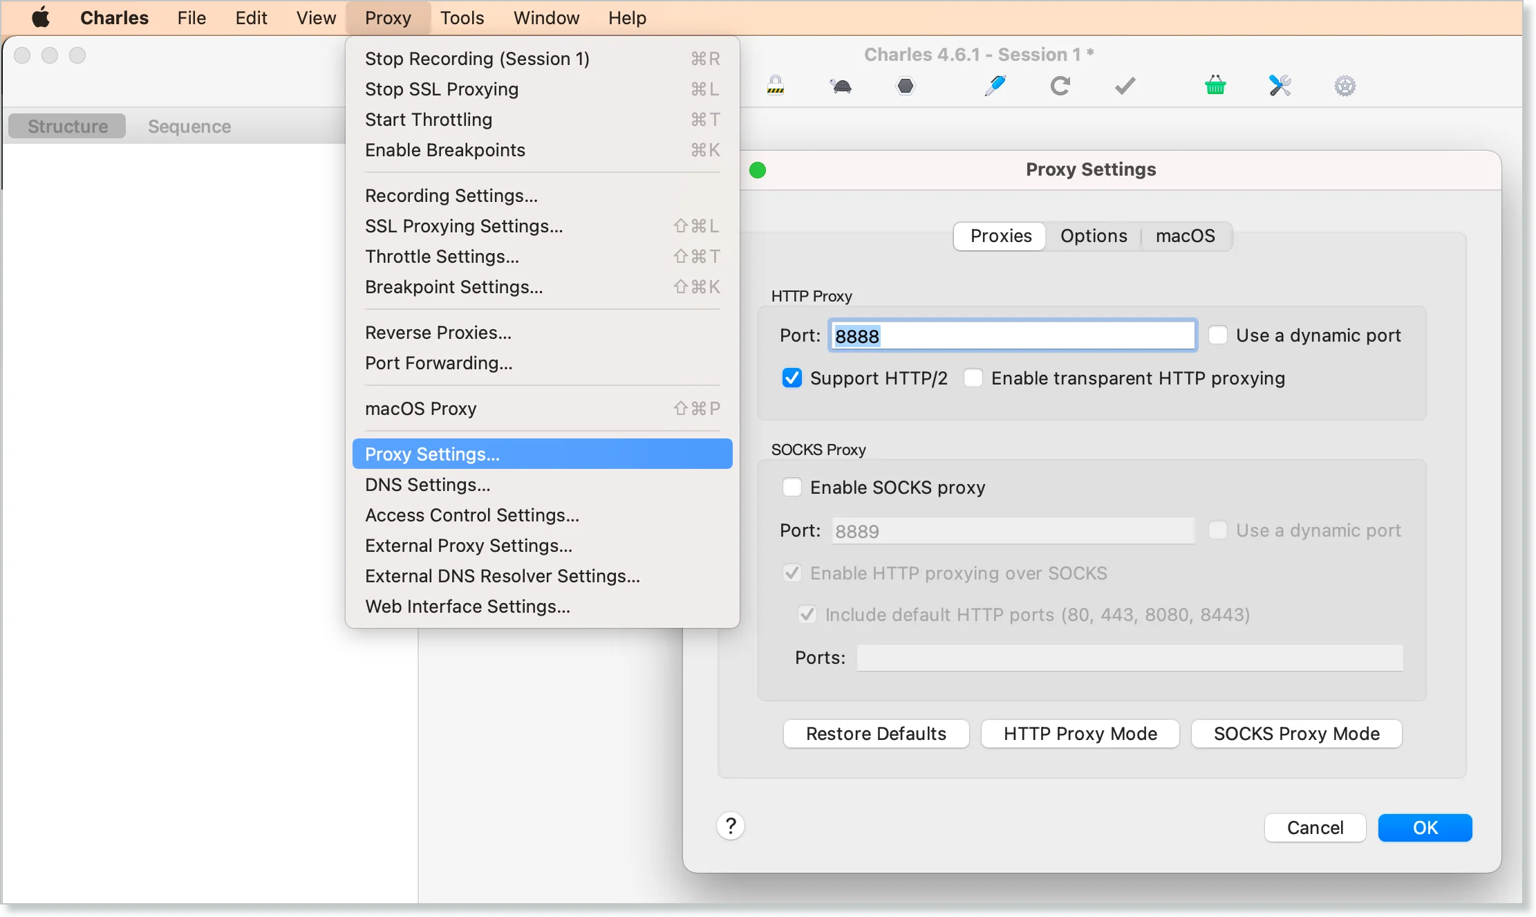The image size is (1536, 917).
Task: Click the validate checkmark icon
Action: click(x=1124, y=86)
